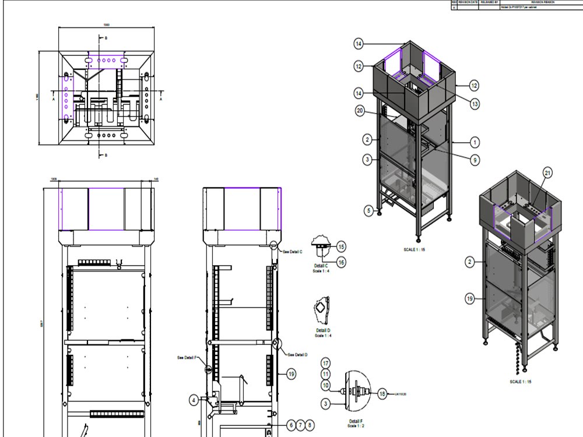This screenshot has height=437, width=583.
Task: Select balloon number 10 callout
Action: (x=326, y=385)
